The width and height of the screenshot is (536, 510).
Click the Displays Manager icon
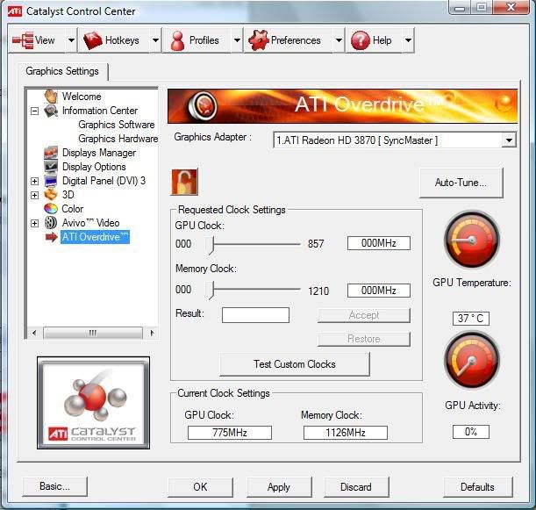pos(51,153)
